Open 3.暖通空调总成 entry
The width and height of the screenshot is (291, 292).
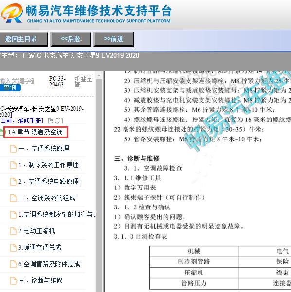(40, 247)
